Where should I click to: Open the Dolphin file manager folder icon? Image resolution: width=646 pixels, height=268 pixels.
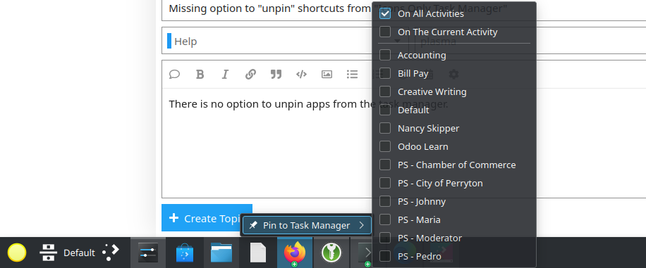[x=221, y=253]
